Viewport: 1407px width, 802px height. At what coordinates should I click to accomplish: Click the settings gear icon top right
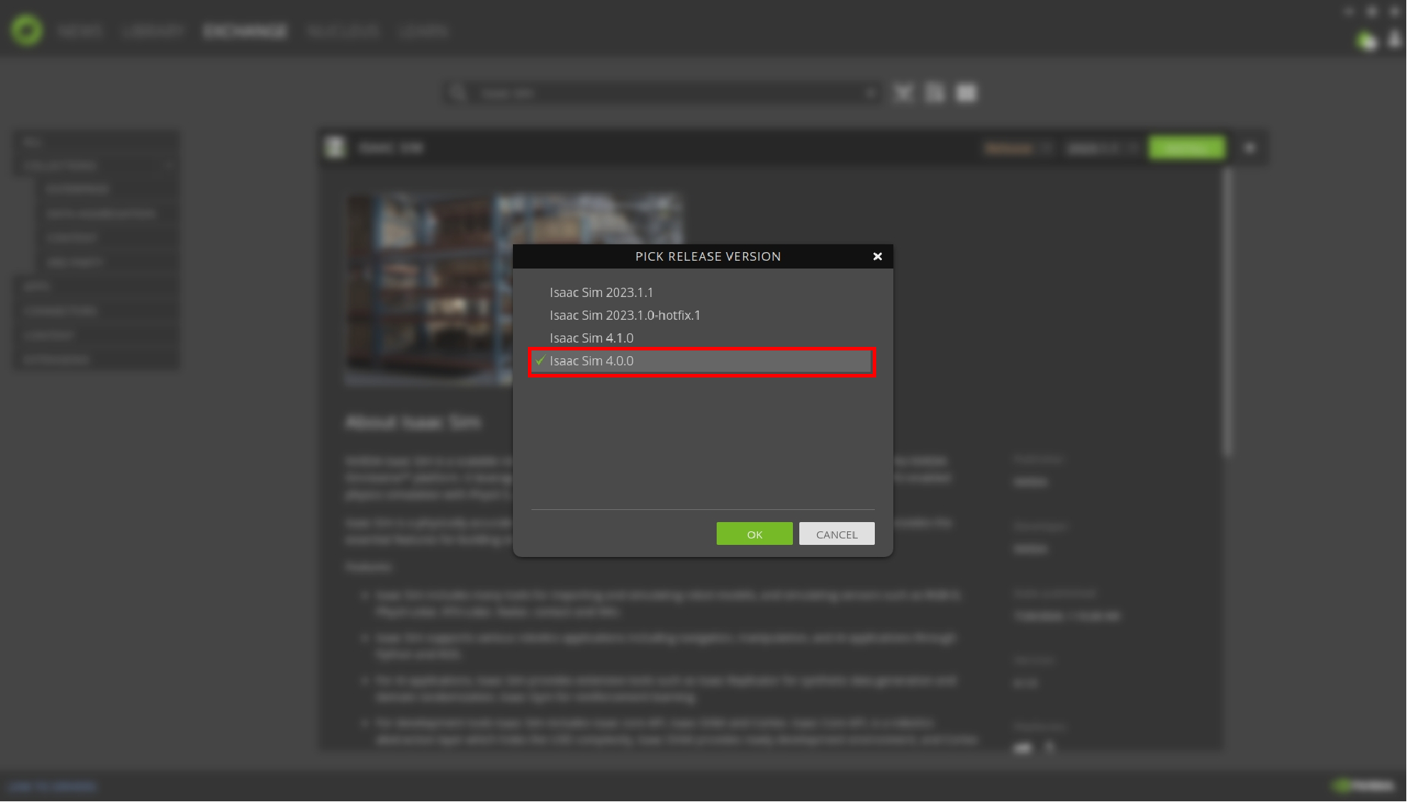pyautogui.click(x=1370, y=11)
